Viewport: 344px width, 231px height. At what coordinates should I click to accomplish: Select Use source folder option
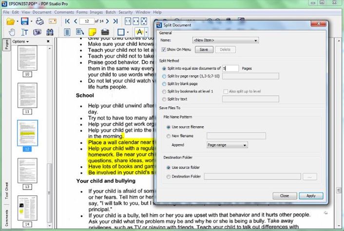point(168,168)
